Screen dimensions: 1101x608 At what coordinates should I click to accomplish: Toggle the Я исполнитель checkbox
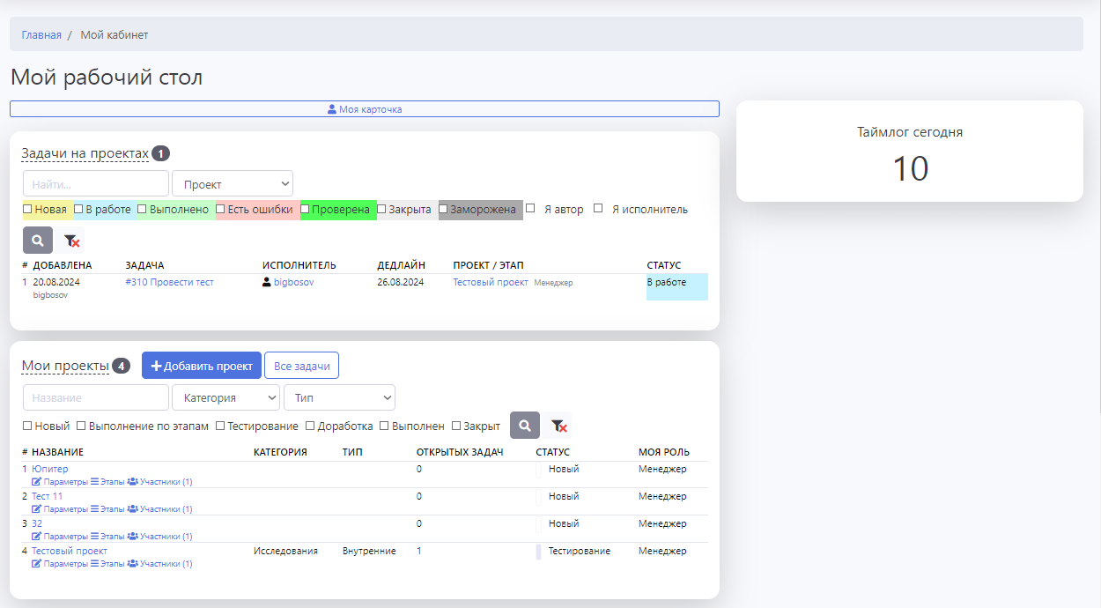[598, 209]
